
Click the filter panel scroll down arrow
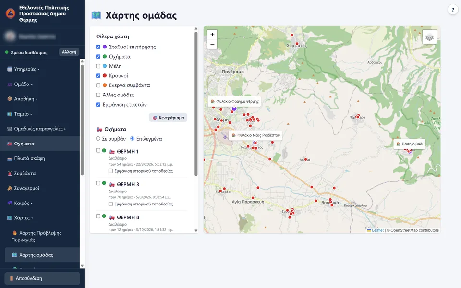coord(196,231)
